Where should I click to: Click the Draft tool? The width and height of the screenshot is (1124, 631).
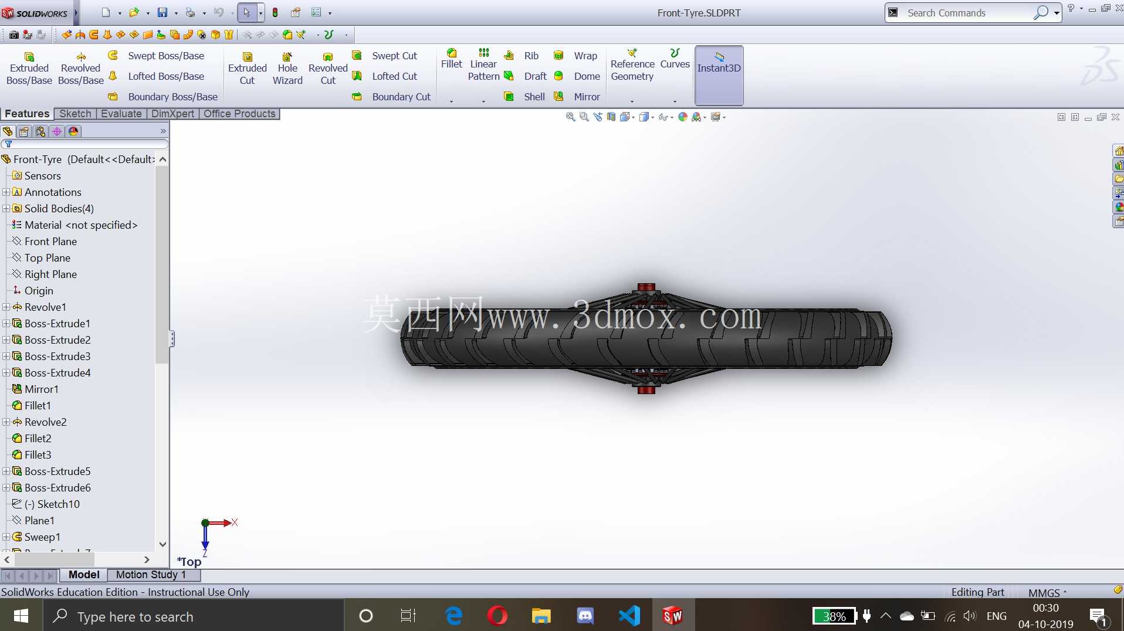(x=526, y=76)
